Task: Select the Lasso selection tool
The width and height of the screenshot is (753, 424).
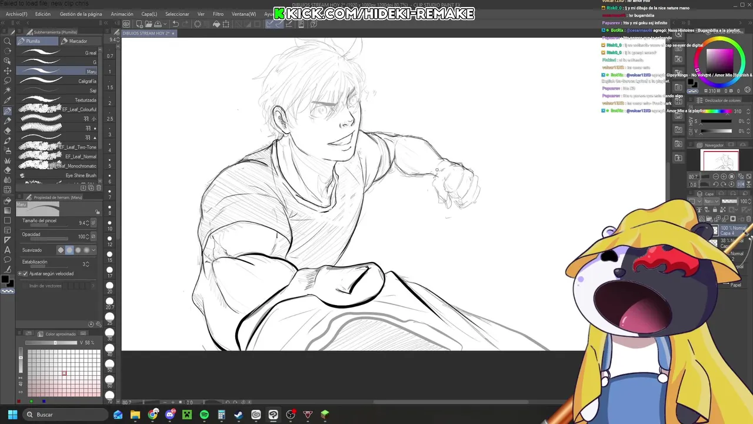Action: click(7, 81)
